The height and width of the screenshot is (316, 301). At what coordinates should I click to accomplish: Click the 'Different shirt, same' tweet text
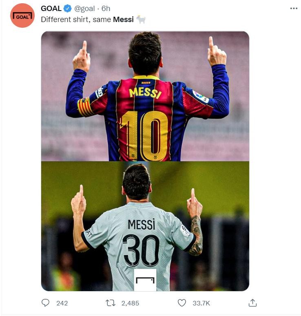point(76,20)
